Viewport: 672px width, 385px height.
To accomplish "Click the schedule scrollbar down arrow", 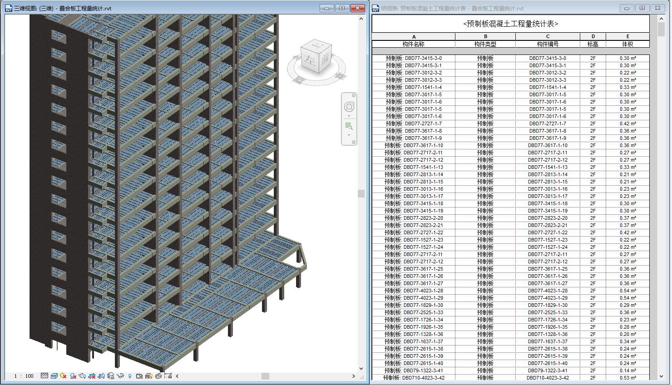I will pyautogui.click(x=661, y=376).
